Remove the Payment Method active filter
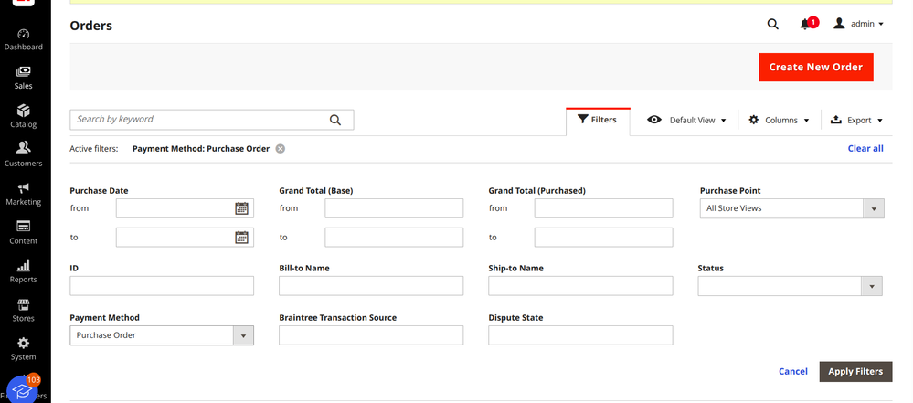The width and height of the screenshot is (913, 403). pyautogui.click(x=281, y=149)
